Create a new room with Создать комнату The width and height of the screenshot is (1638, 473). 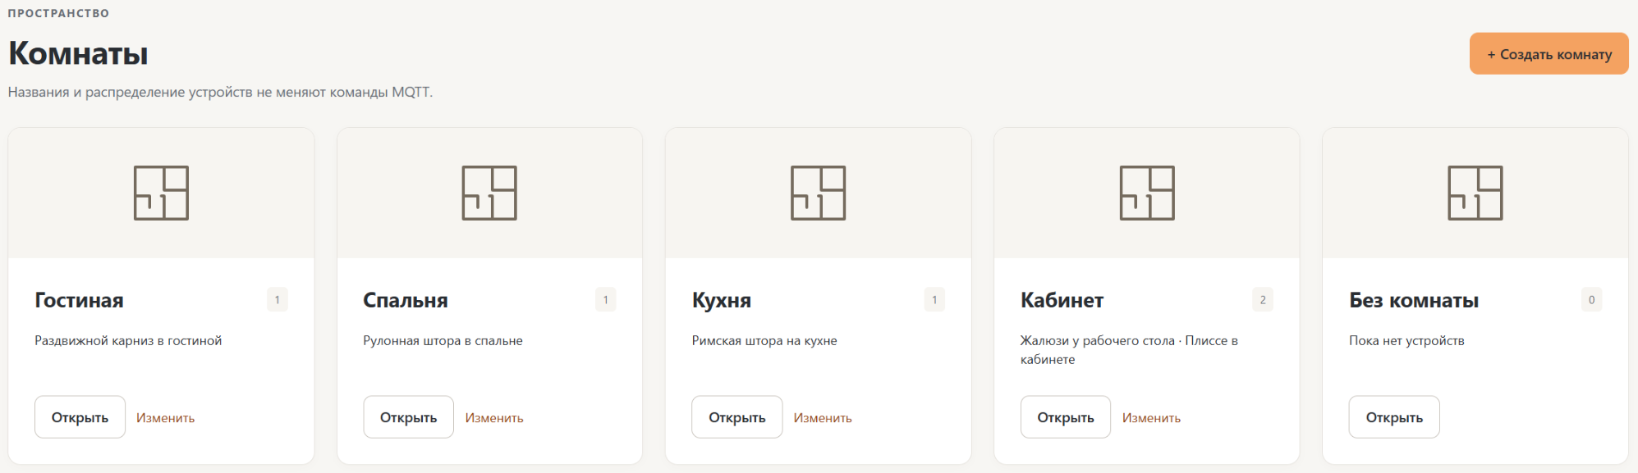(x=1549, y=54)
